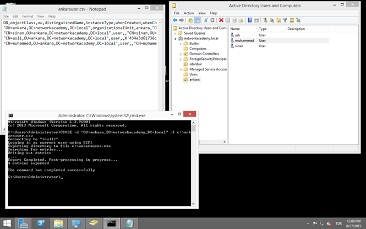
Task: Expand the Builtin container arrow
Action: coord(181,43)
